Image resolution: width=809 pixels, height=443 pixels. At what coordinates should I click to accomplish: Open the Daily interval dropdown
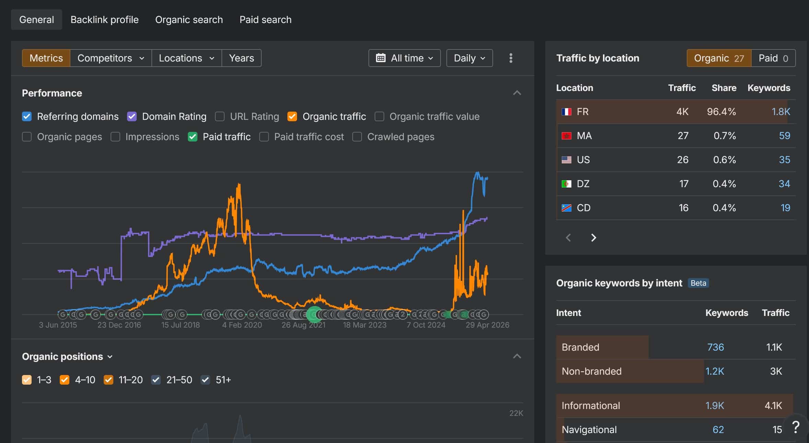(469, 58)
